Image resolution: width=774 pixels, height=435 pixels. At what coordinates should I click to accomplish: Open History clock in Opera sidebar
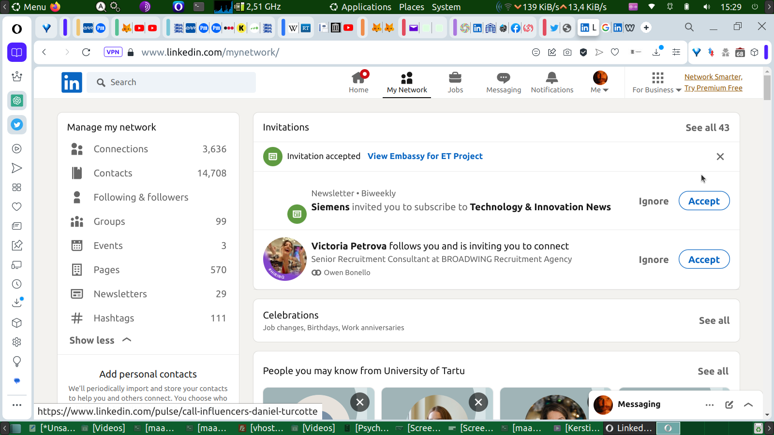point(17,284)
